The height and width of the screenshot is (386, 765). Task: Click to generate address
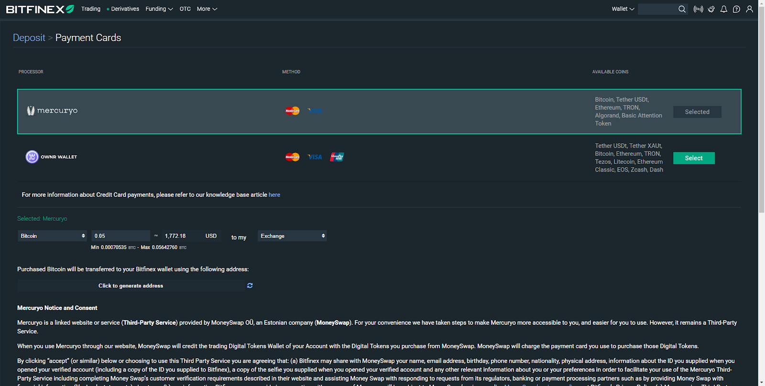point(131,286)
